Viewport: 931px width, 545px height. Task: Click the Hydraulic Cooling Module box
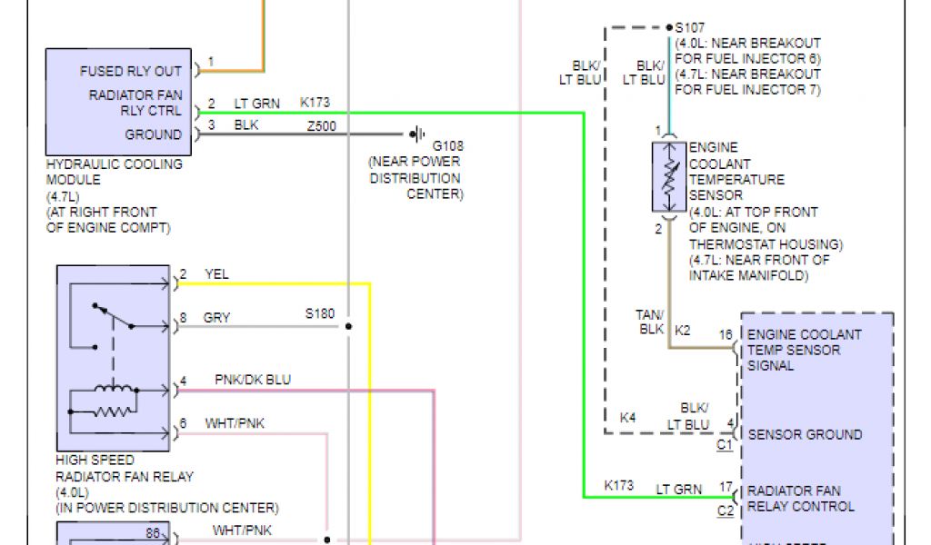(x=119, y=102)
